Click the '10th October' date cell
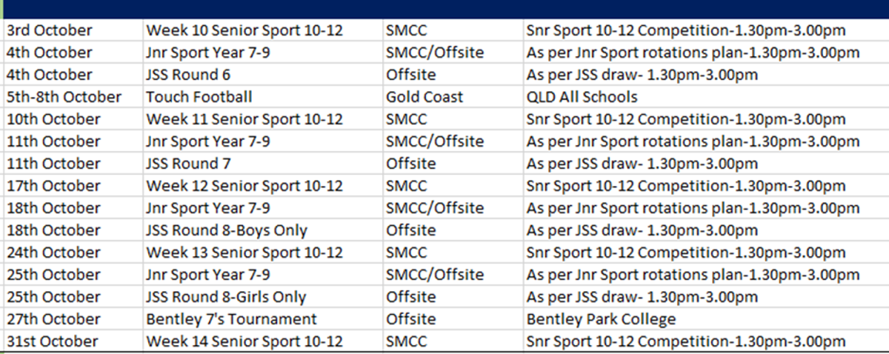 coord(53,119)
